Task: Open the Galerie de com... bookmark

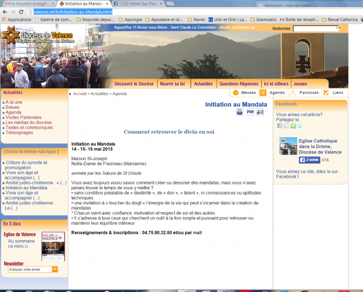Action: [54, 20]
